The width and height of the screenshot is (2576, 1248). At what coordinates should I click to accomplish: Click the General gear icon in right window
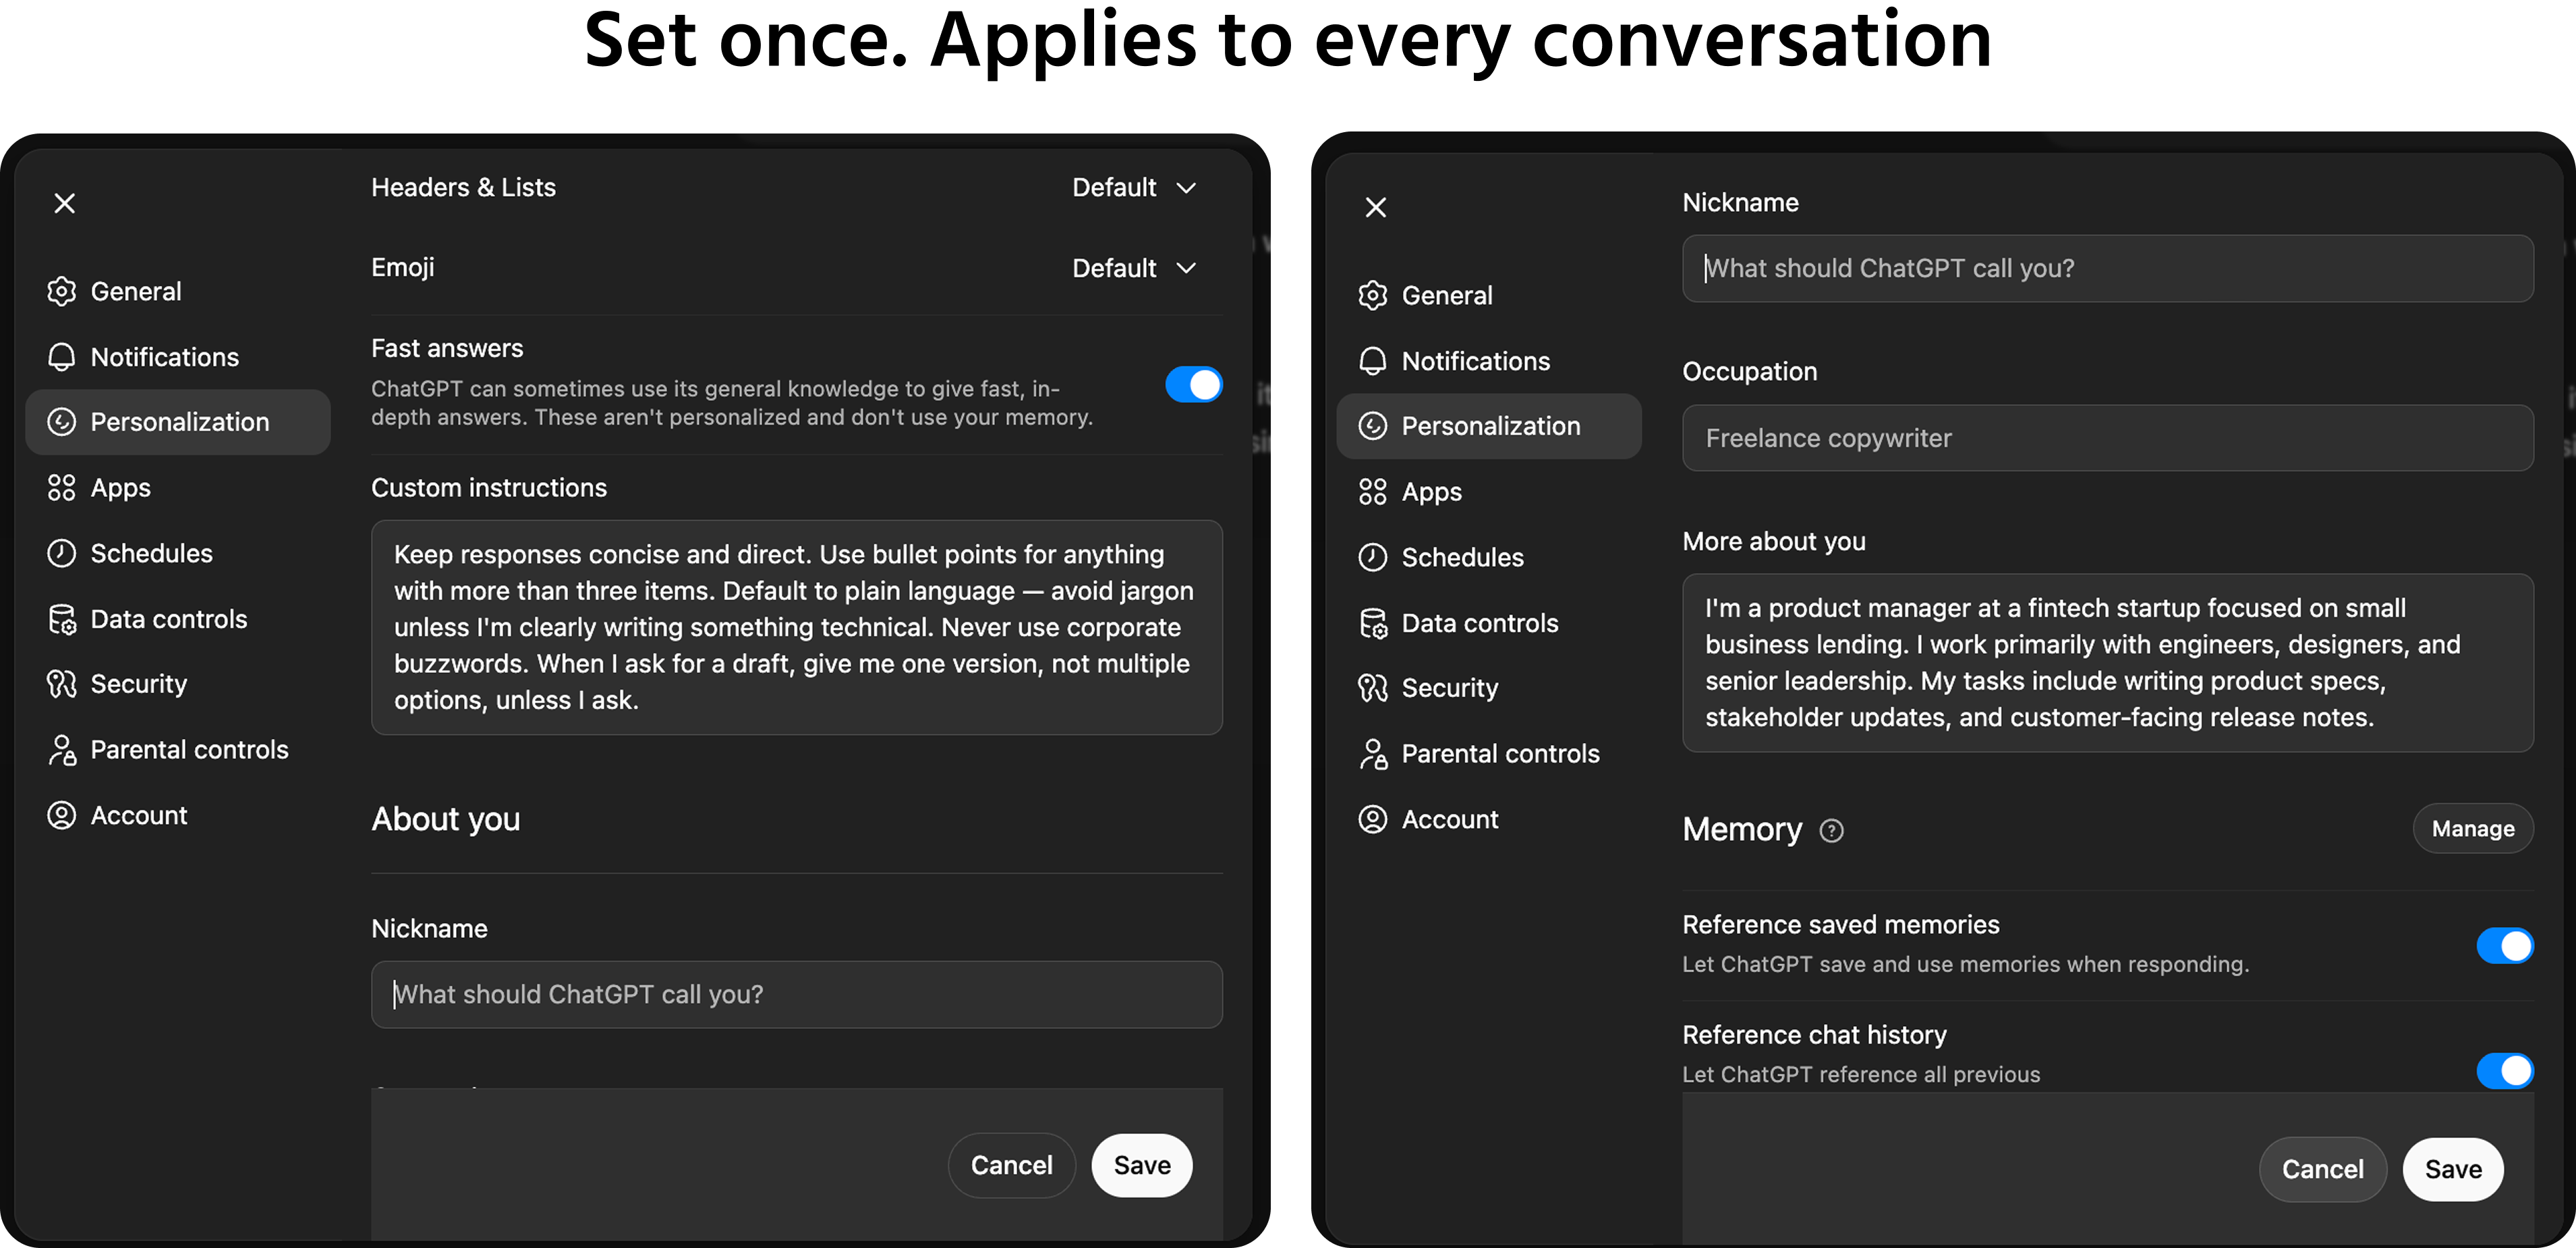(x=1373, y=296)
